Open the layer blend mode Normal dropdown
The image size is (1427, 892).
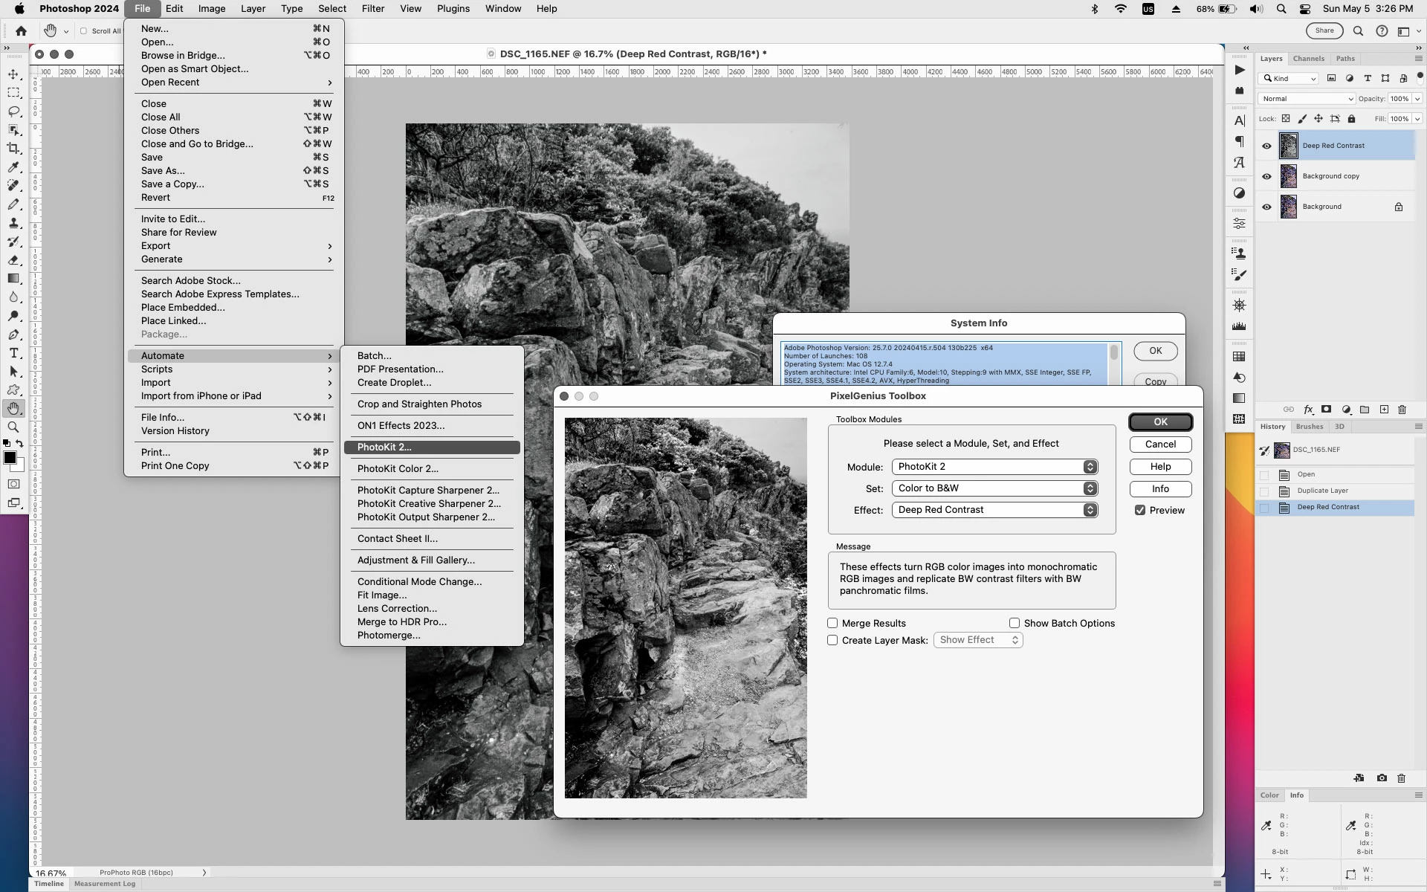1307,99
